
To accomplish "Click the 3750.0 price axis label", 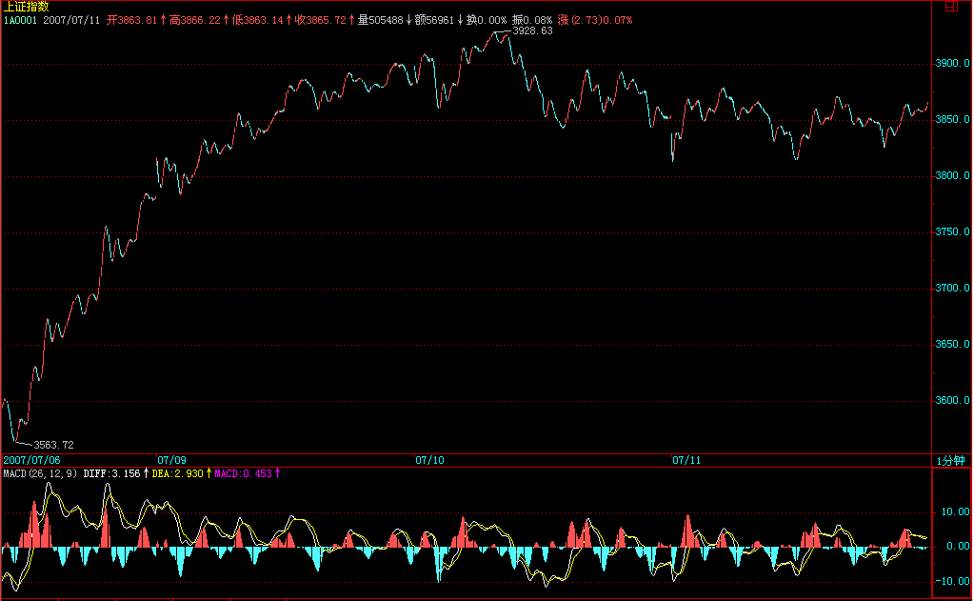I will point(953,232).
